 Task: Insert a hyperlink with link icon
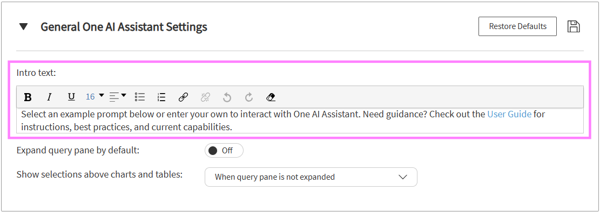tap(183, 97)
